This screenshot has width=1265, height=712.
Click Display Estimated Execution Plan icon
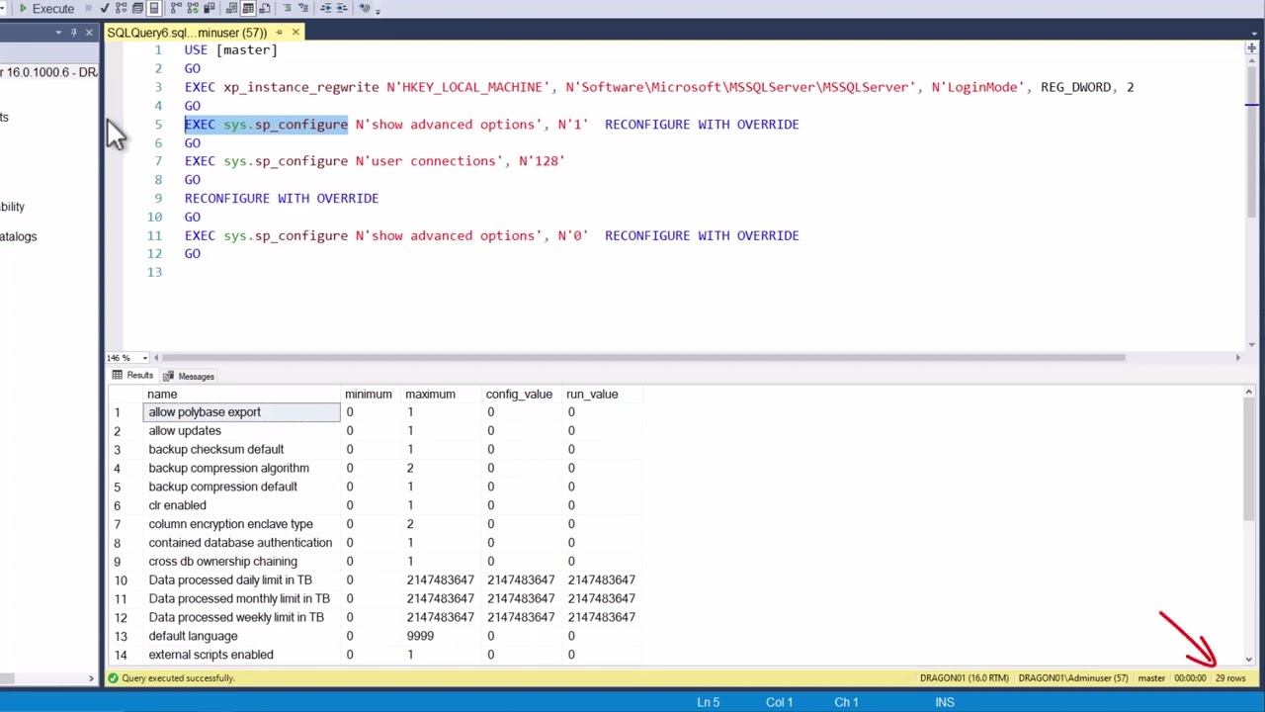pyautogui.click(x=121, y=8)
